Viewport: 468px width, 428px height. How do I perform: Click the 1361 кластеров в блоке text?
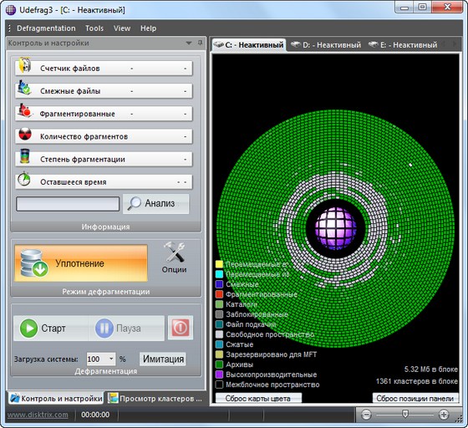tap(417, 381)
